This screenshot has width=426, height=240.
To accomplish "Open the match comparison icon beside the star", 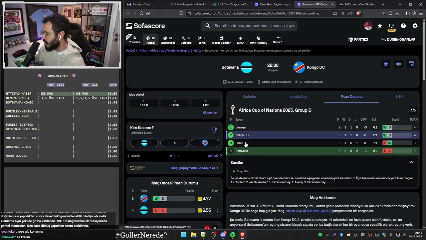I will [x=398, y=64].
